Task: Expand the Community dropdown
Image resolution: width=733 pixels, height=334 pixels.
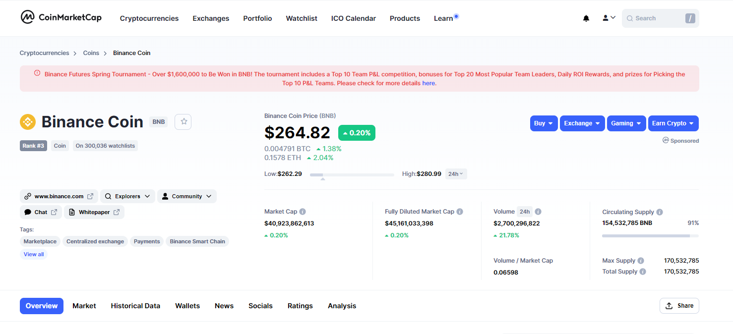Action: point(187,196)
